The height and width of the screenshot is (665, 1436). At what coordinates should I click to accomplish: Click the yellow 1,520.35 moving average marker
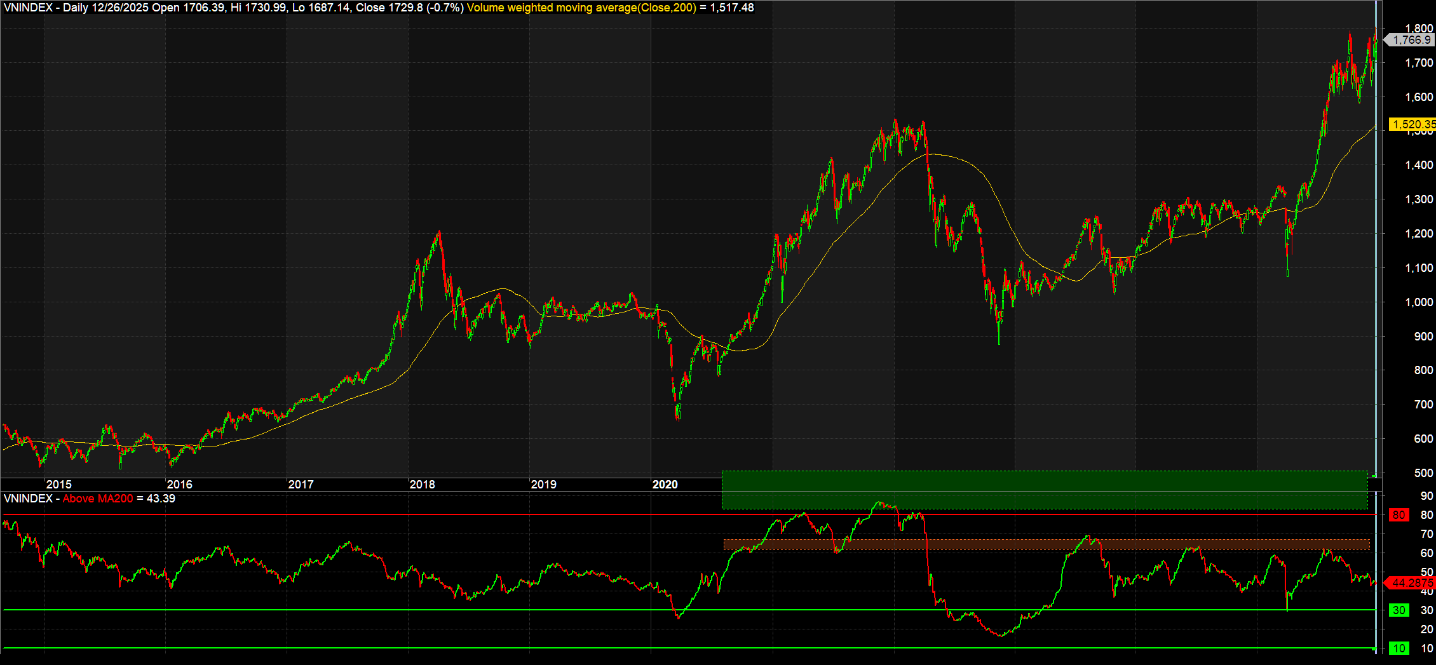pos(1412,124)
